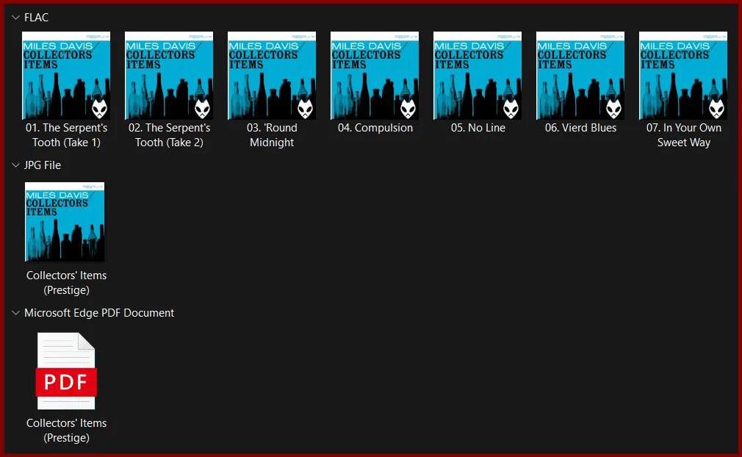Viewport: 742px width, 457px height.
Task: Click the Microsoft Edge PDF Document header label
Action: pos(99,313)
